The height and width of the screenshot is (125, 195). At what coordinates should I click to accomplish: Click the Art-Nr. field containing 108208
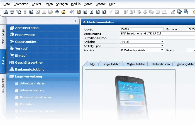pos(142,29)
